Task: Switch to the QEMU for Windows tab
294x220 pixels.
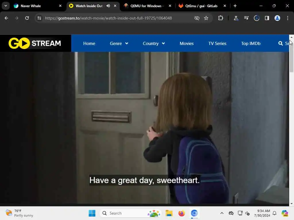Action: tap(147, 6)
